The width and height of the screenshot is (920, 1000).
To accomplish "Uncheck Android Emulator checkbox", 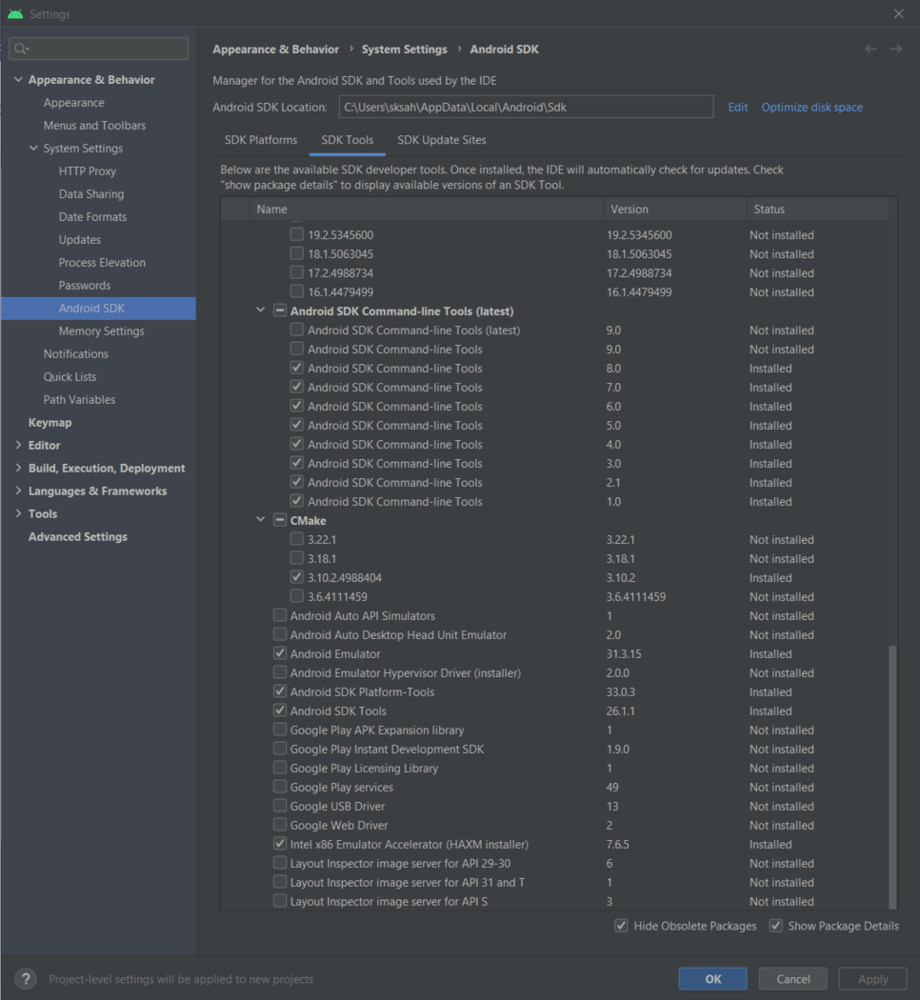I will pos(279,653).
